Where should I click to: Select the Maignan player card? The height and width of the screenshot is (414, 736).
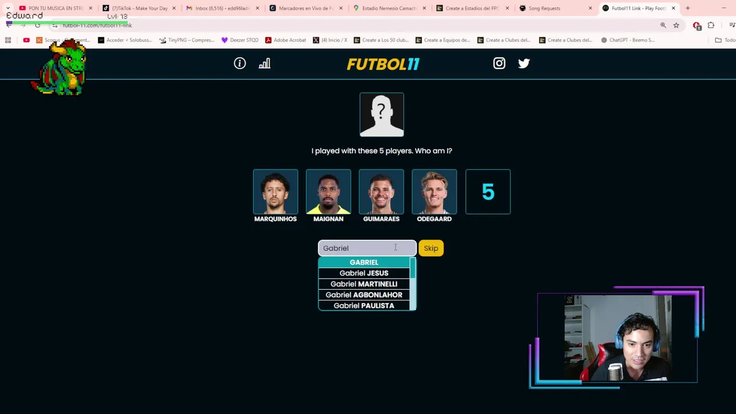point(328,195)
